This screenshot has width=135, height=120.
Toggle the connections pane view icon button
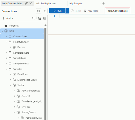[x=39, y=11]
